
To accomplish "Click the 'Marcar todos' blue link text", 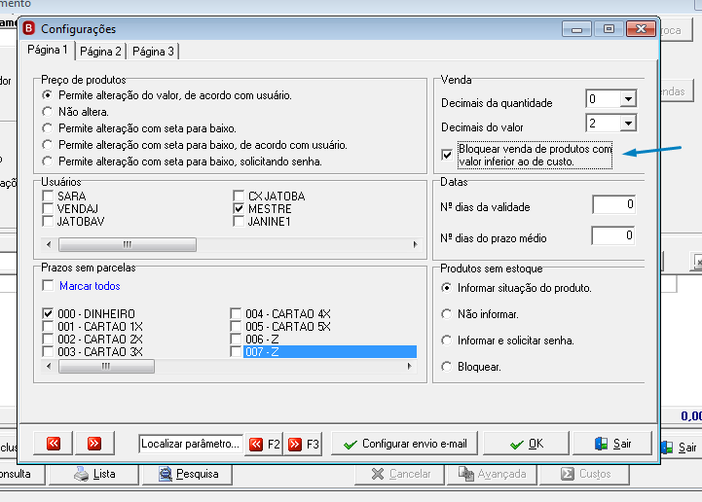I will point(90,286).
